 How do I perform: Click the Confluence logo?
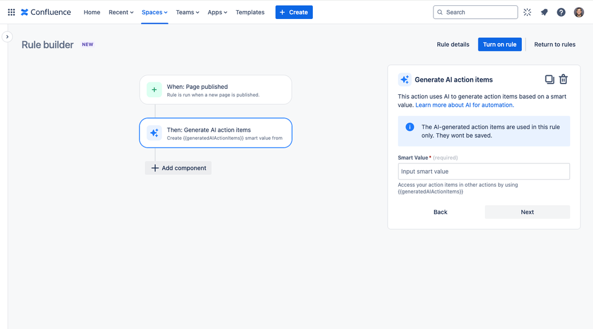[46, 12]
